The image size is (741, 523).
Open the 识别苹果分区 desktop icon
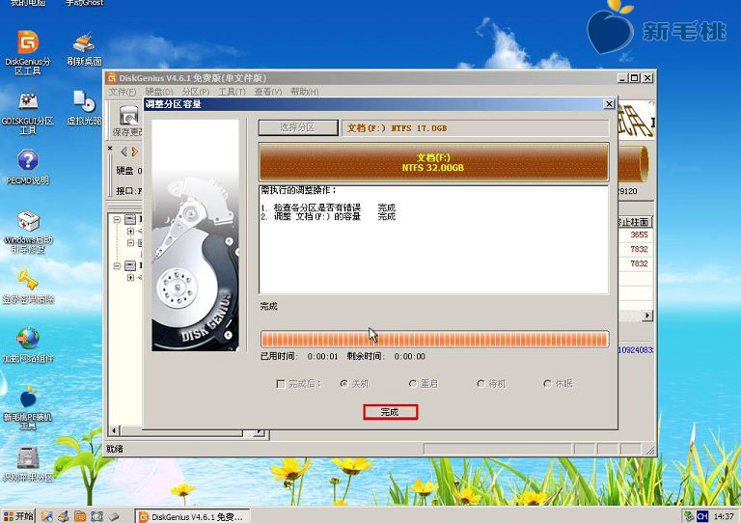[28, 465]
